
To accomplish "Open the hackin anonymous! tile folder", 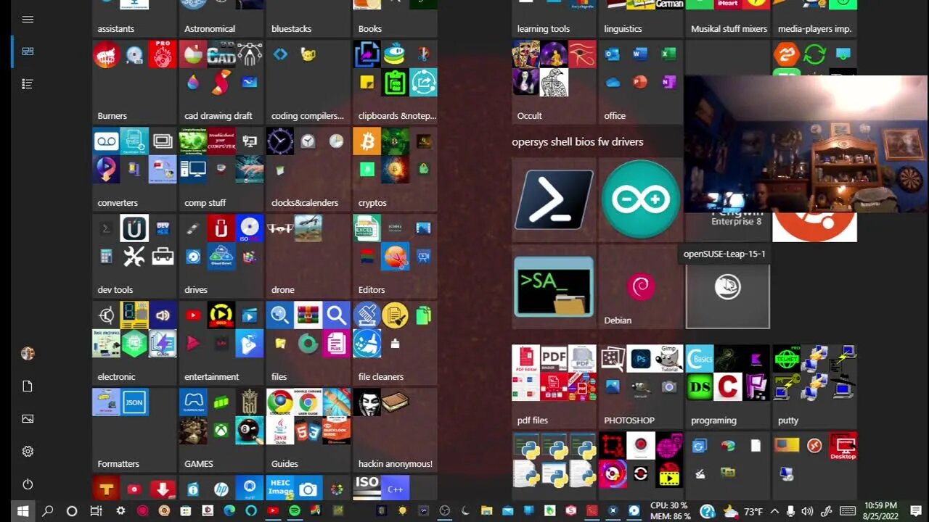I will pyautogui.click(x=396, y=429).
